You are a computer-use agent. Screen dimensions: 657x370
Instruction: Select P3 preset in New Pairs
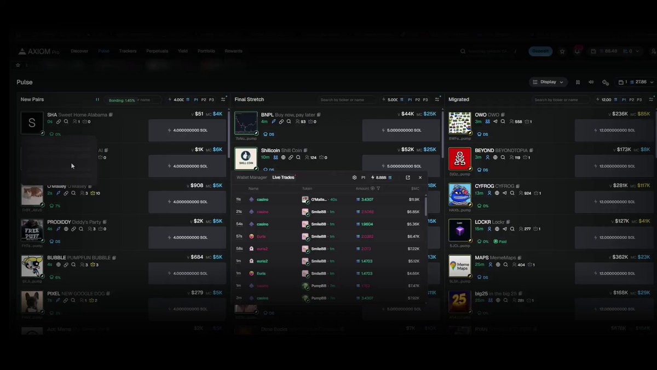click(211, 100)
